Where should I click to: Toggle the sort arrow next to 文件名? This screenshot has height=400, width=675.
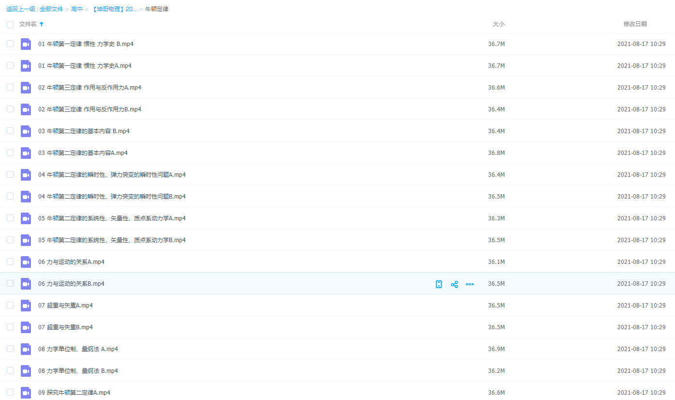coord(42,24)
